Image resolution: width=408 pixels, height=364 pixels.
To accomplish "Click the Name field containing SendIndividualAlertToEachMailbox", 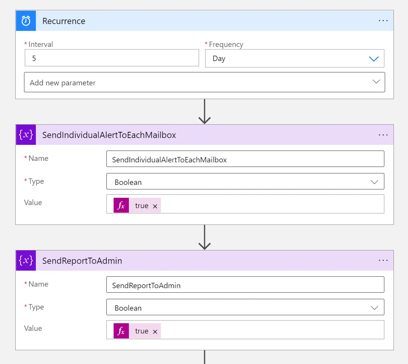I will tap(245, 159).
